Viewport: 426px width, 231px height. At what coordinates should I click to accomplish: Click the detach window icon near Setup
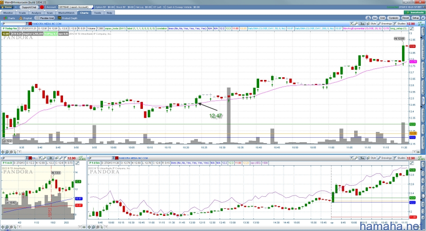click(423, 18)
